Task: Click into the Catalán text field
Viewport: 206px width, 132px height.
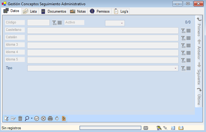Action: point(103,38)
